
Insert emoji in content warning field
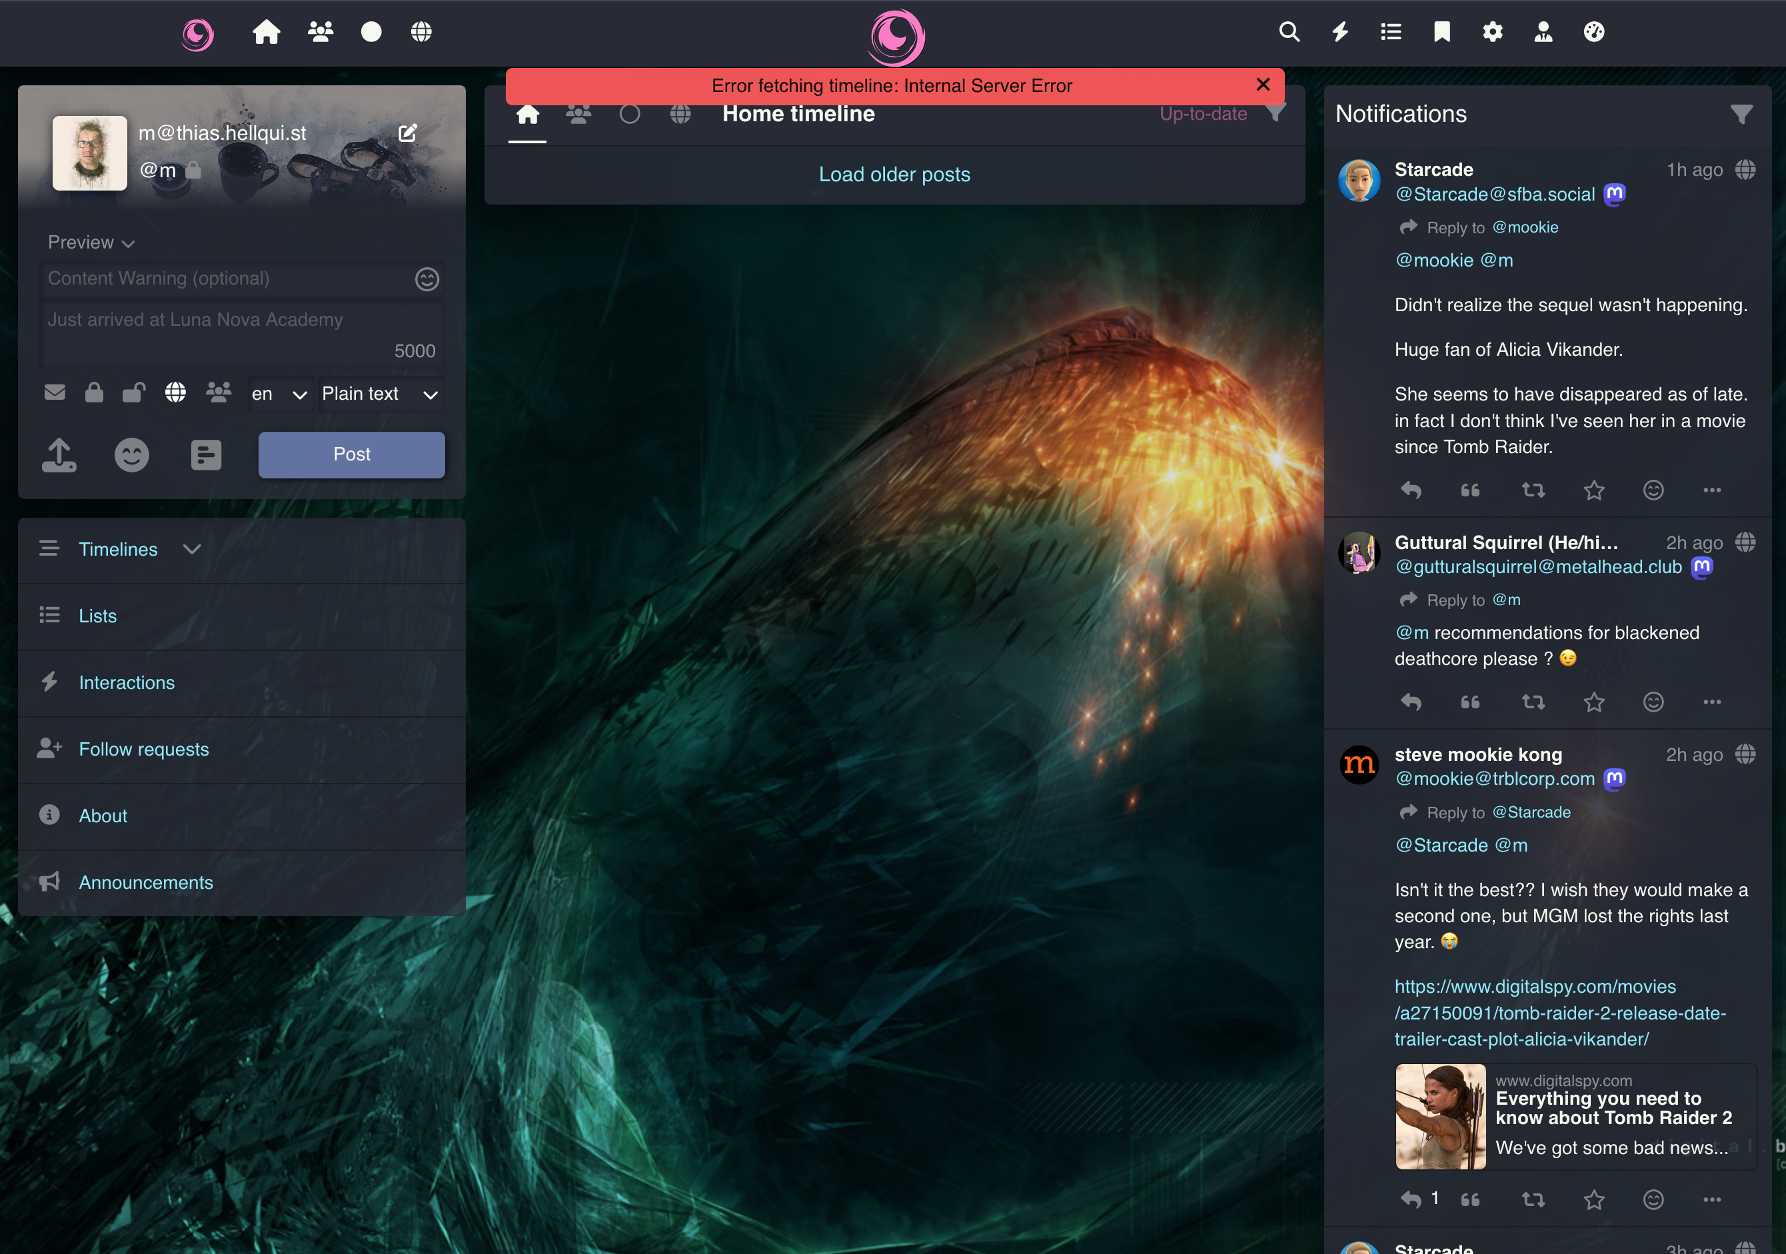point(427,279)
